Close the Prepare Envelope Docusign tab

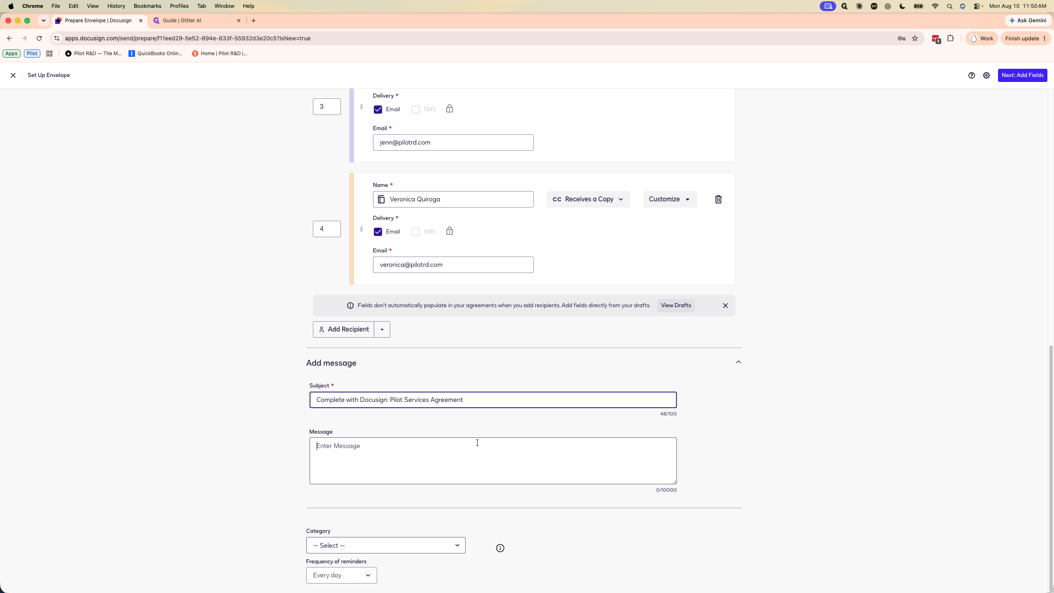[140, 21]
